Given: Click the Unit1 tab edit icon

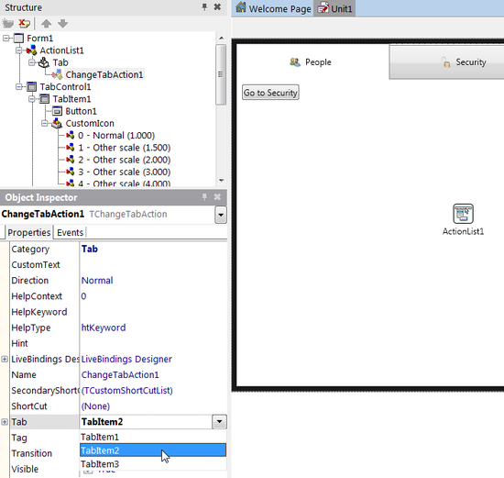Looking at the screenshot, I should tap(323, 8).
